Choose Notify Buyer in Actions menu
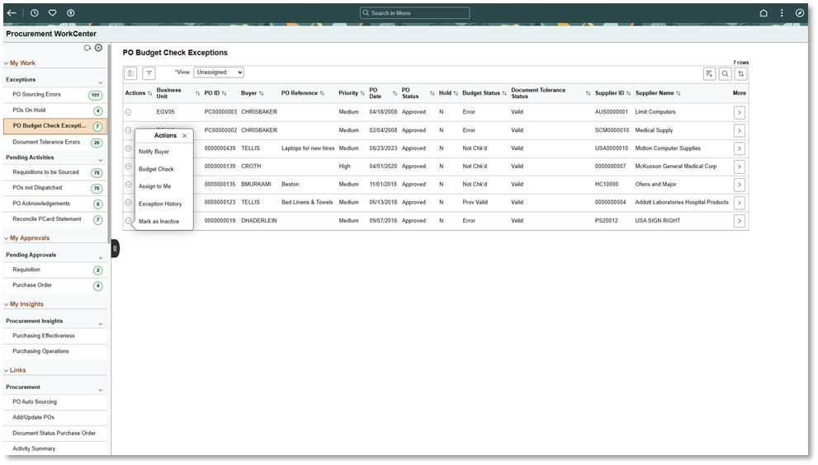Screen dimensions: 818x465 [154, 152]
